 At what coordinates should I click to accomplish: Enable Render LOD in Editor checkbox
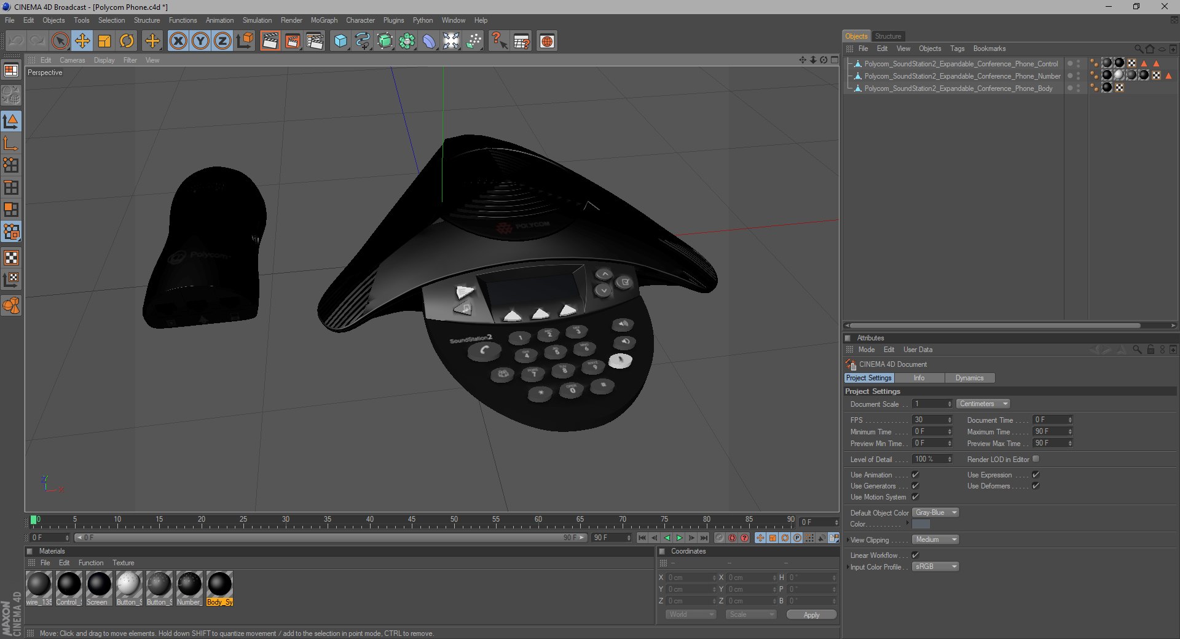point(1036,459)
